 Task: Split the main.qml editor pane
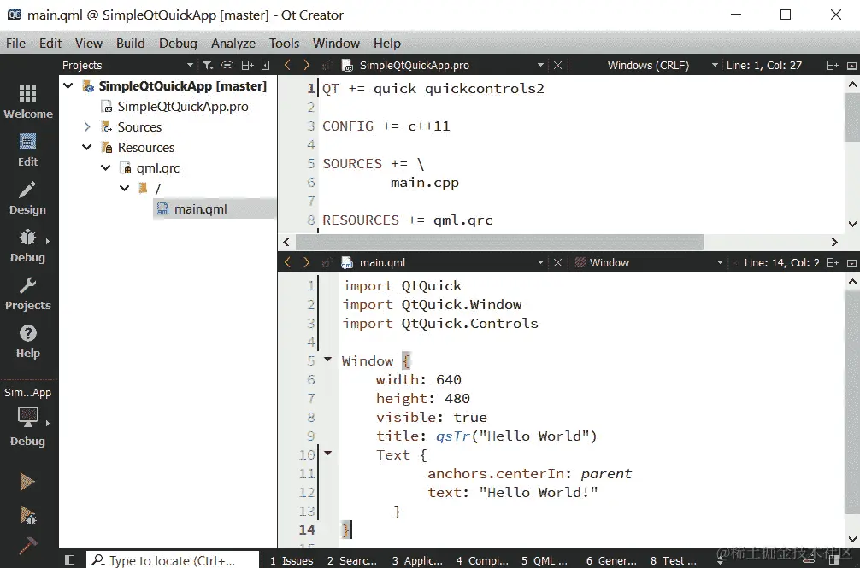(832, 262)
